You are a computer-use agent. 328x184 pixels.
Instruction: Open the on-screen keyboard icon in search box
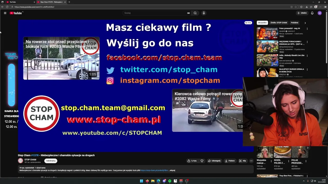tap(188, 13)
